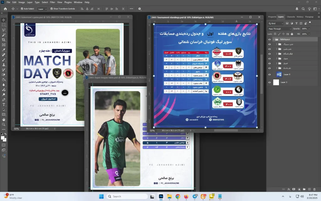Click the swap colors arrow icon
This screenshot has height=201, width=321.
click(x=6, y=134)
